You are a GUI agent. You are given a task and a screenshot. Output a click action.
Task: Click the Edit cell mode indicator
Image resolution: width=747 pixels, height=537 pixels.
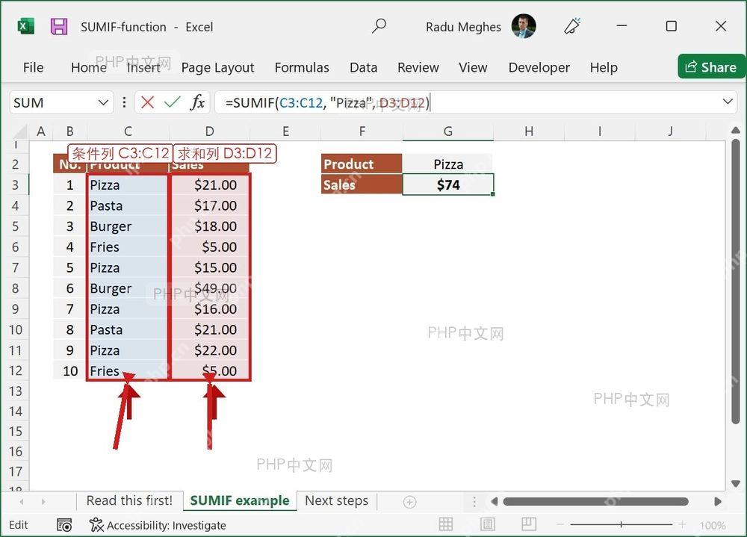pyautogui.click(x=19, y=525)
